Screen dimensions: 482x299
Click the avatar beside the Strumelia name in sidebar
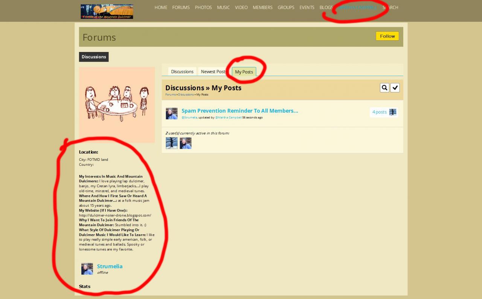(x=87, y=269)
